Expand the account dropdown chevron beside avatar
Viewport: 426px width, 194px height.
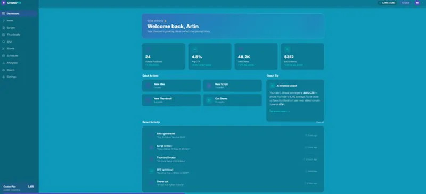coord(422,3)
